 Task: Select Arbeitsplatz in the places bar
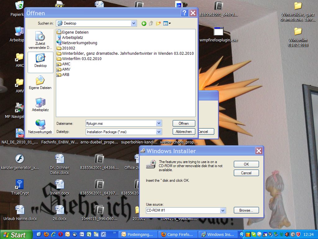click(x=40, y=105)
